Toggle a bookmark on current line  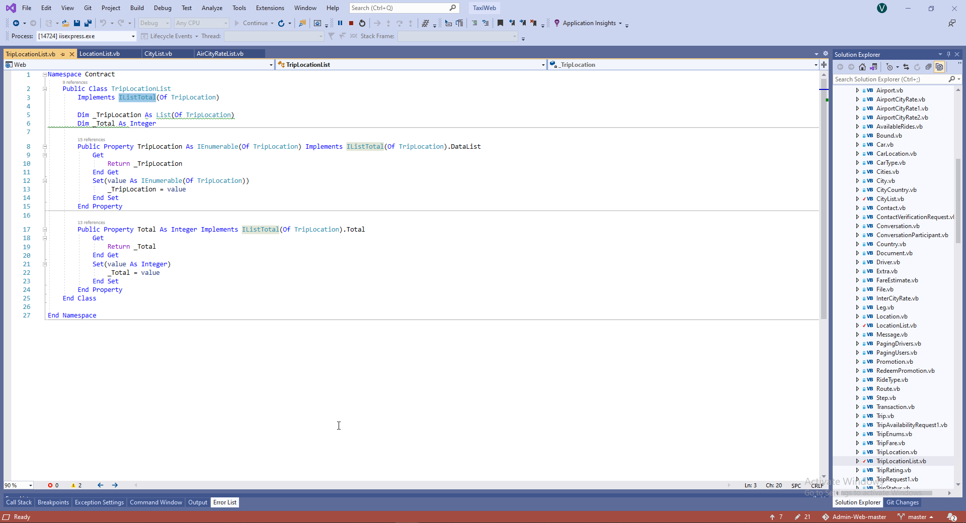pos(500,23)
